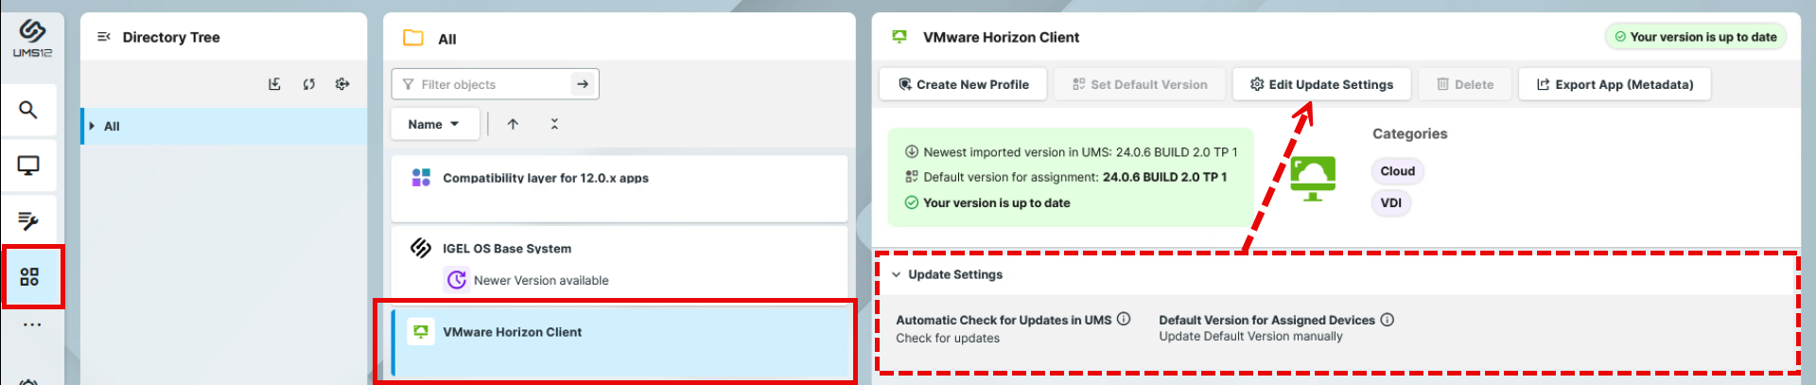The width and height of the screenshot is (1816, 385).
Task: Open the Name sort dropdown
Action: pyautogui.click(x=433, y=124)
